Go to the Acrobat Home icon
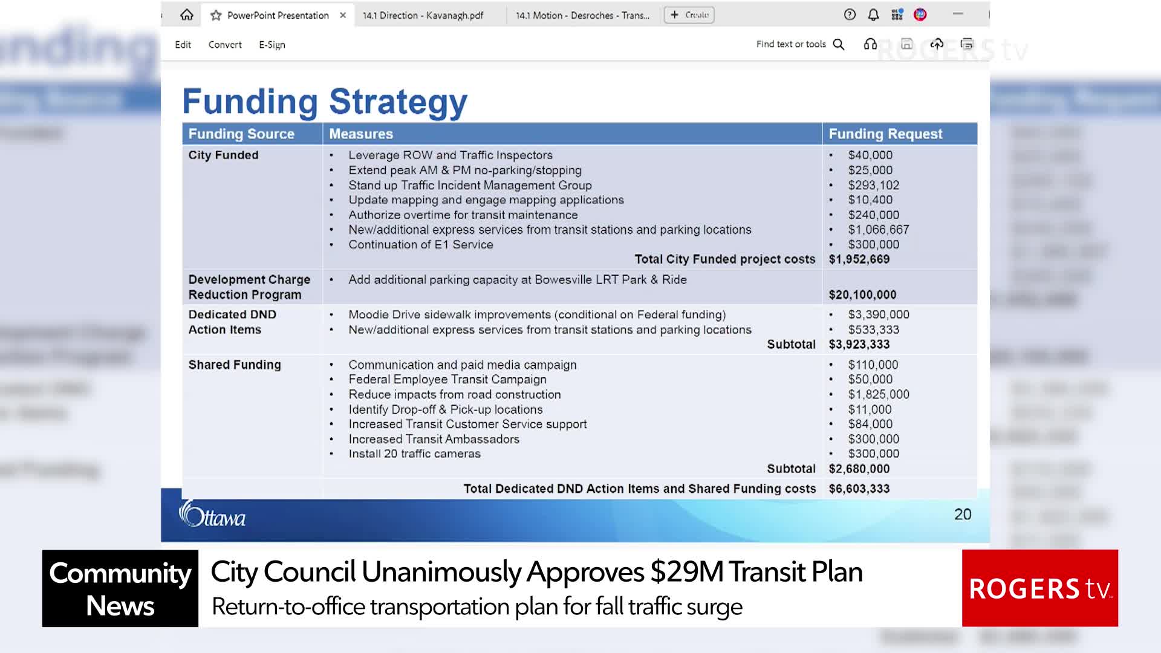The image size is (1161, 653). pyautogui.click(x=187, y=15)
